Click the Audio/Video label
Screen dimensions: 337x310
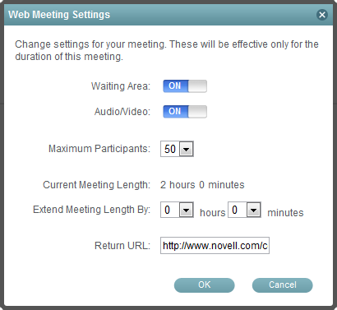click(x=122, y=112)
